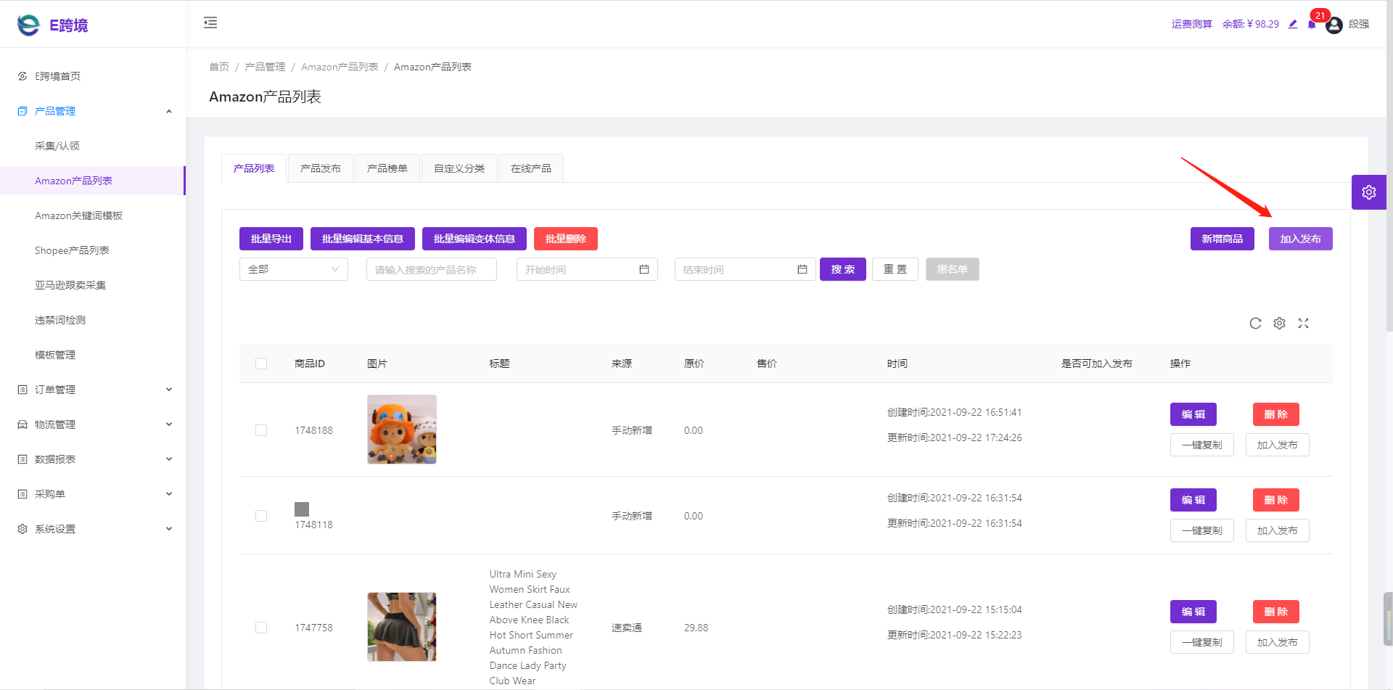Click the 重置 button
The height and width of the screenshot is (690, 1393).
895,269
